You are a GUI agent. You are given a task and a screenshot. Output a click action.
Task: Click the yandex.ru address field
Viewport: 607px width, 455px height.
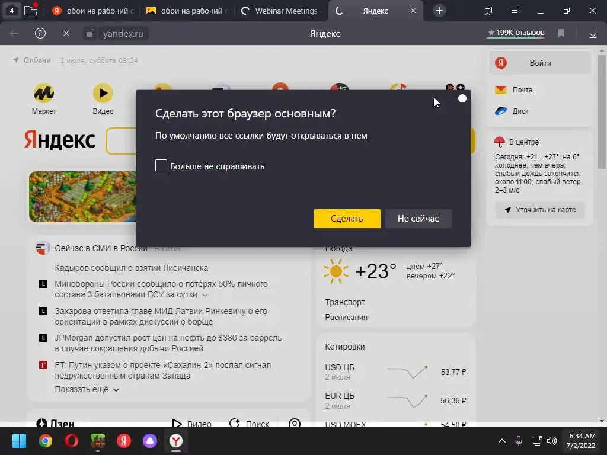(x=123, y=34)
